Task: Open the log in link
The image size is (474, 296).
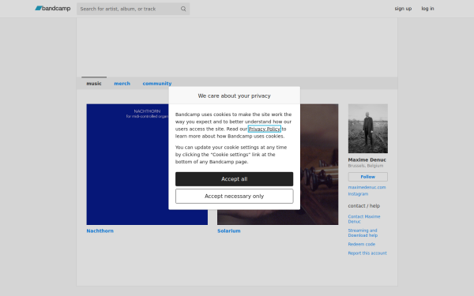Action: pos(427,9)
